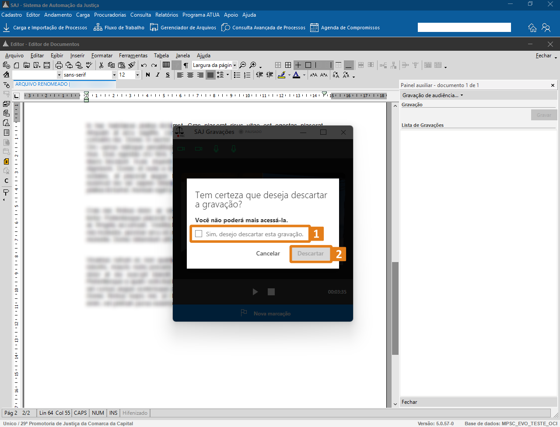The width and height of the screenshot is (560, 427).
Task: Toggle outside border button in table toolbar
Action: (x=308, y=65)
